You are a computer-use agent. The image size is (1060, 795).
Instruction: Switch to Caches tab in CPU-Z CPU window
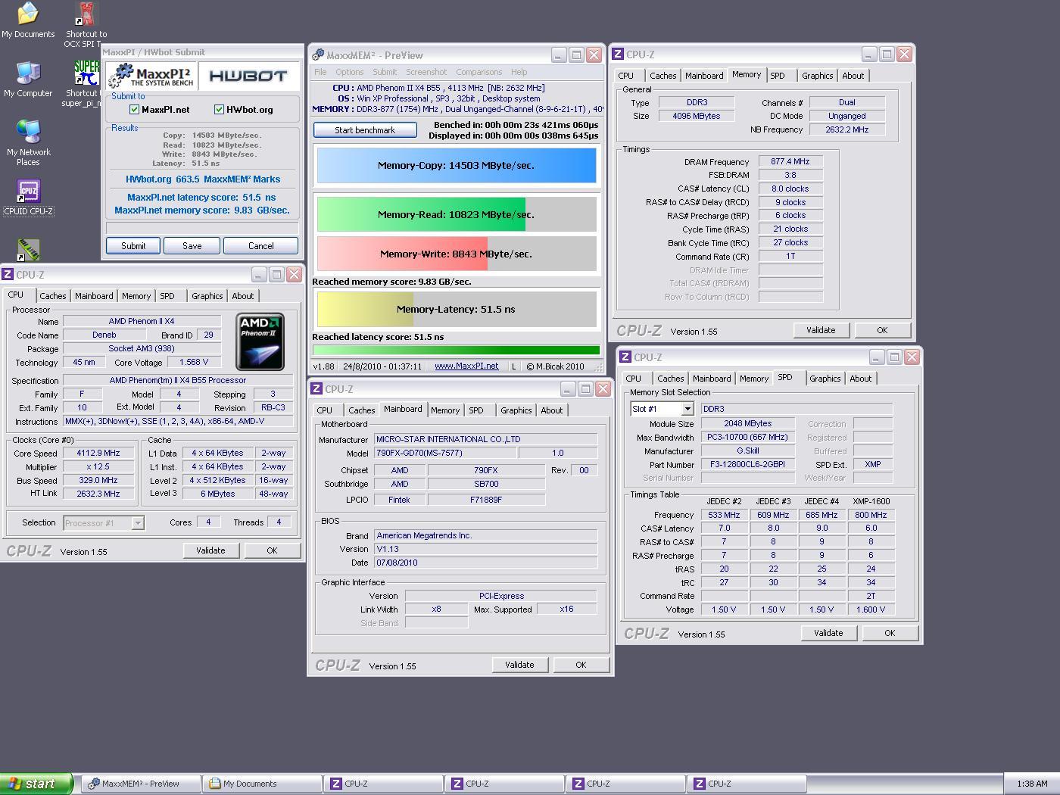(x=53, y=296)
